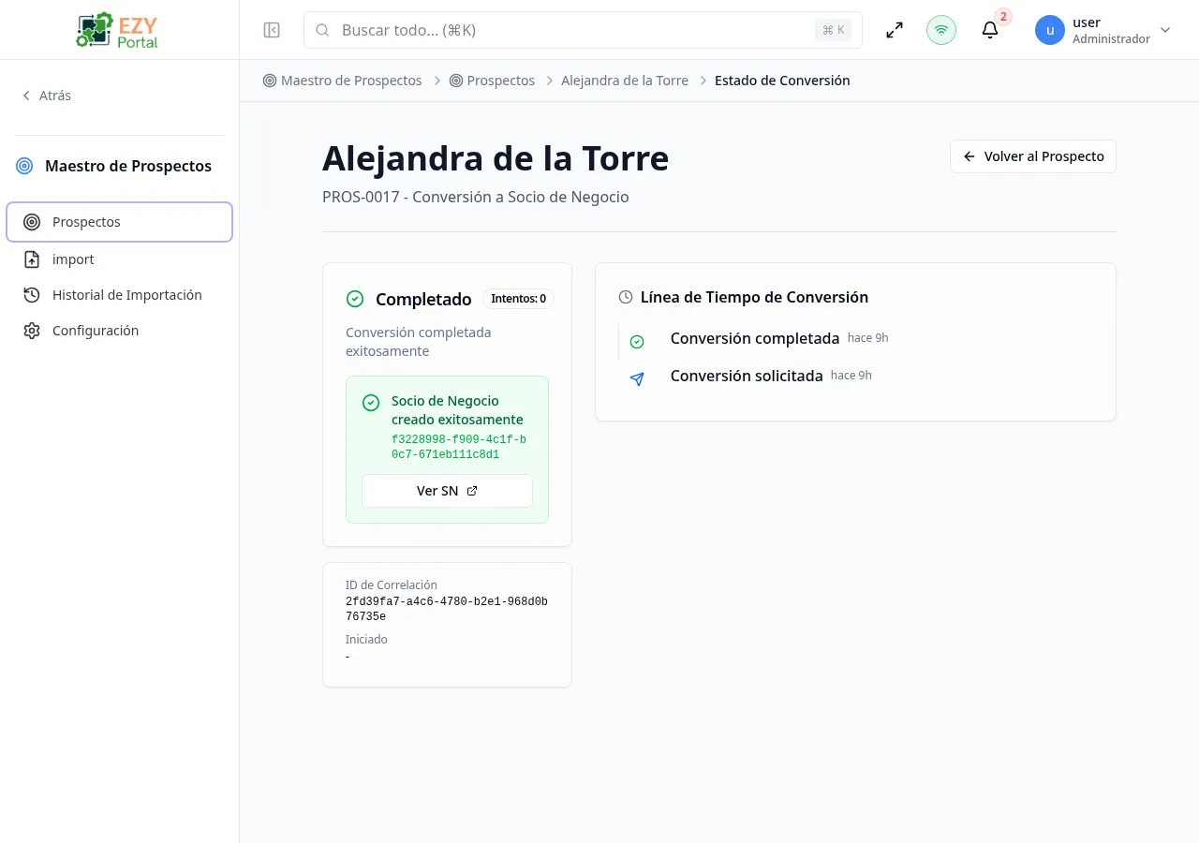Click the Conversión solicitada timeline entry text
Image resolution: width=1199 pixels, height=843 pixels.
tap(747, 376)
